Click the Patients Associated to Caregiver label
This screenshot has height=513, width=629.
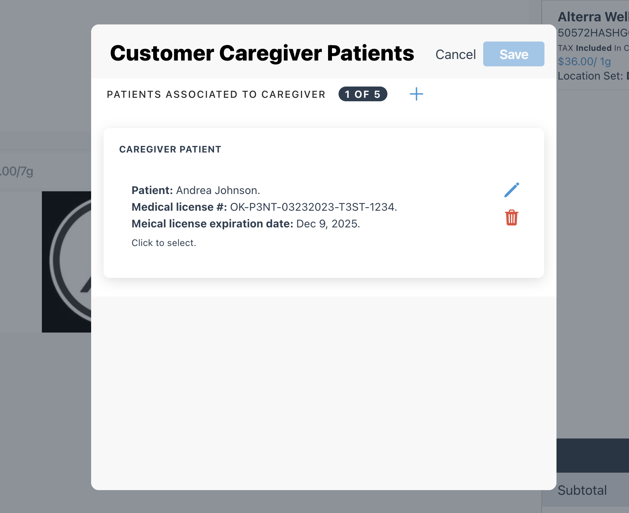tap(216, 95)
